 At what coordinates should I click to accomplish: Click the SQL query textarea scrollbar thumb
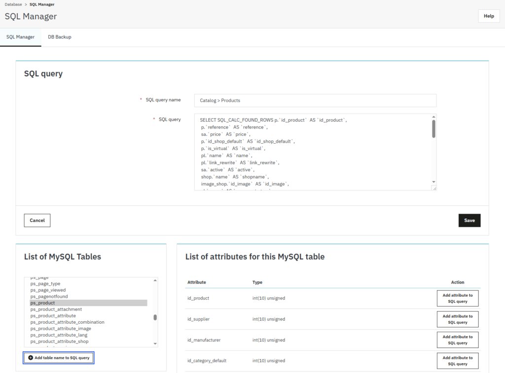[x=433, y=129]
